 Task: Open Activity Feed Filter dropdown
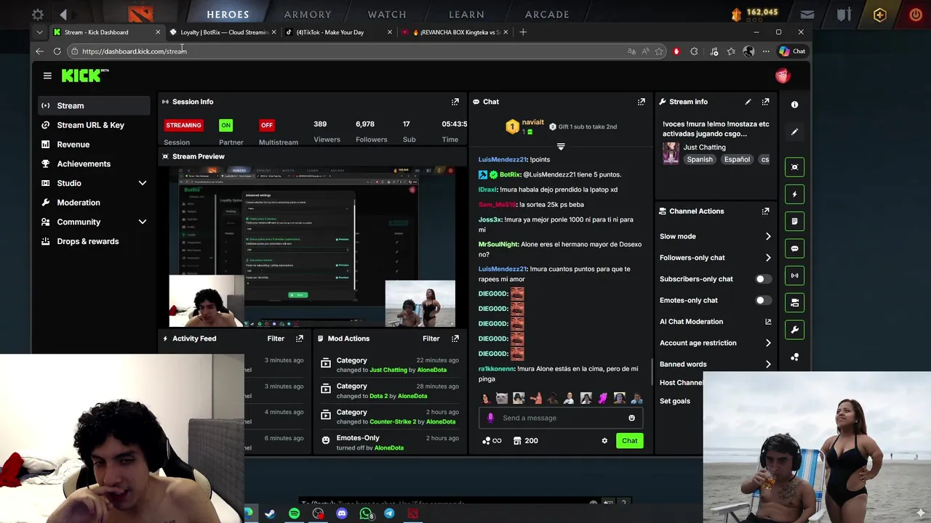coord(276,338)
